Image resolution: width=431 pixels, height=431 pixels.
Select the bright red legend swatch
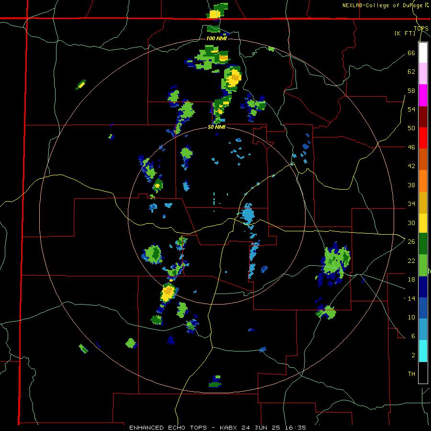coord(423,138)
